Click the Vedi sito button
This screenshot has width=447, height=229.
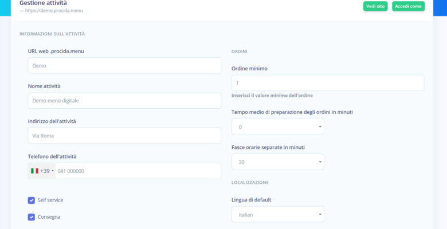click(375, 6)
